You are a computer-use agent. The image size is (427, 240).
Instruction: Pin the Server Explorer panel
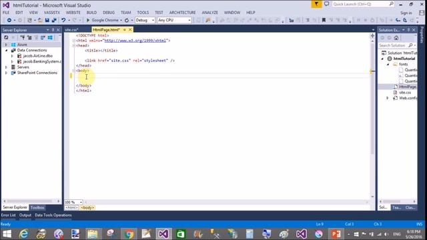pyautogui.click(x=53, y=30)
